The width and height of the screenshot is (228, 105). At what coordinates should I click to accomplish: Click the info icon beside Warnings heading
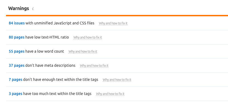coord(33,9)
